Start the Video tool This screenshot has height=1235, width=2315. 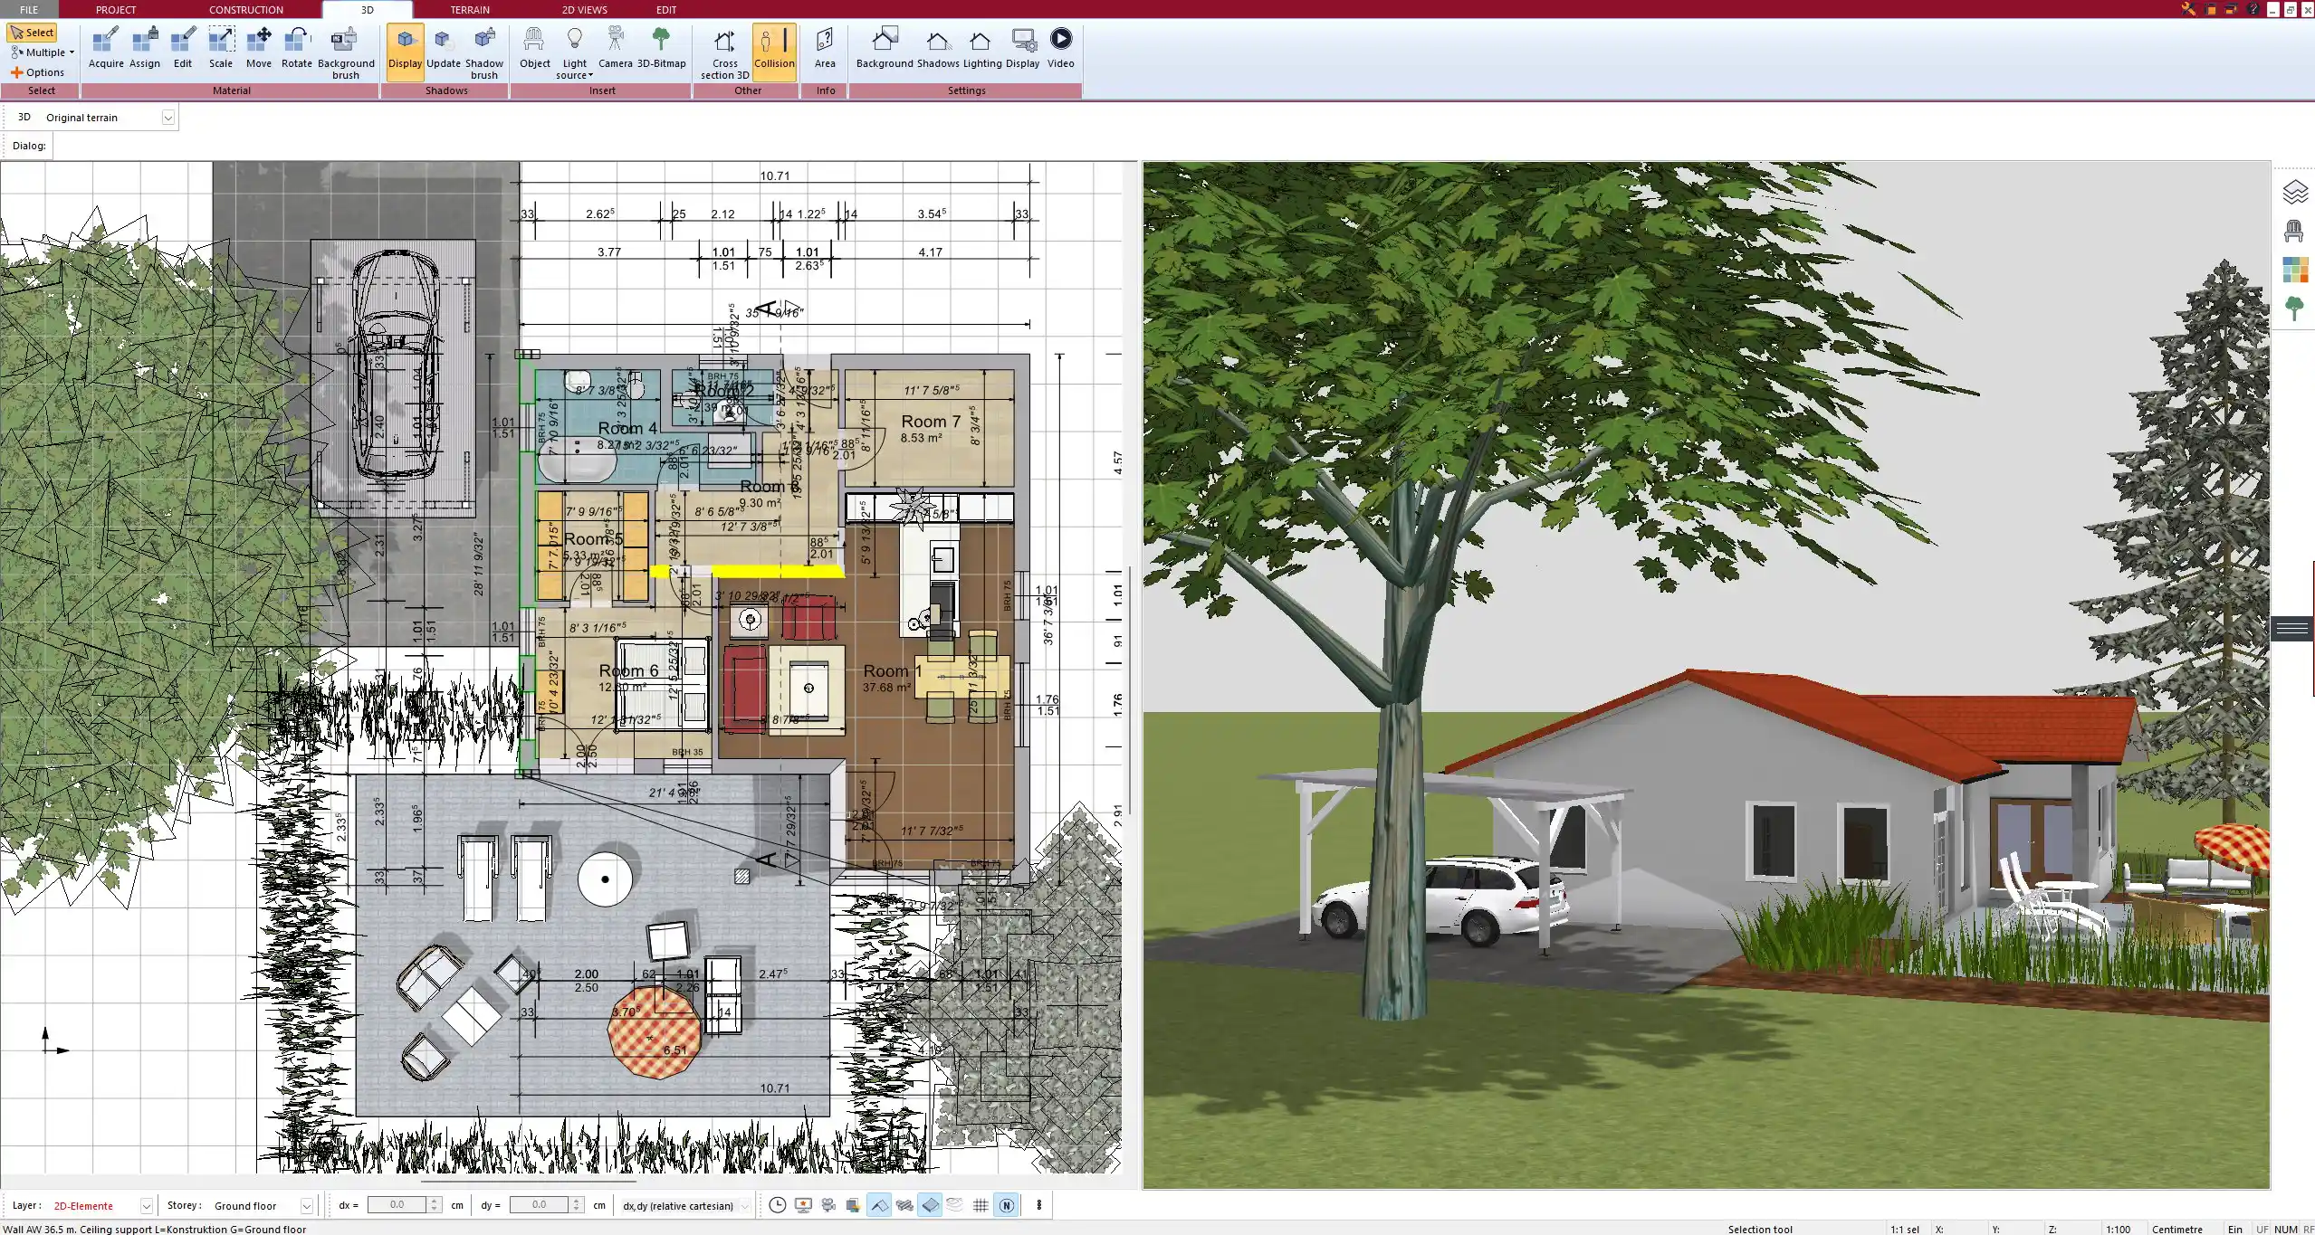pyautogui.click(x=1061, y=48)
